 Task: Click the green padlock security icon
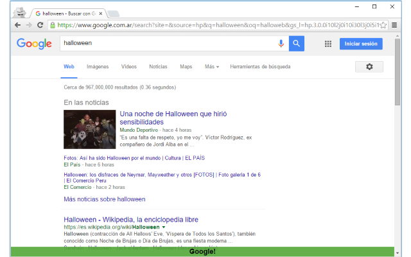(53, 25)
